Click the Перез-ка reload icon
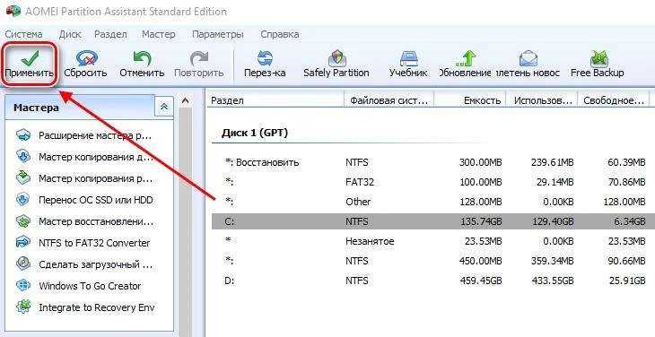The image size is (655, 337). click(265, 58)
